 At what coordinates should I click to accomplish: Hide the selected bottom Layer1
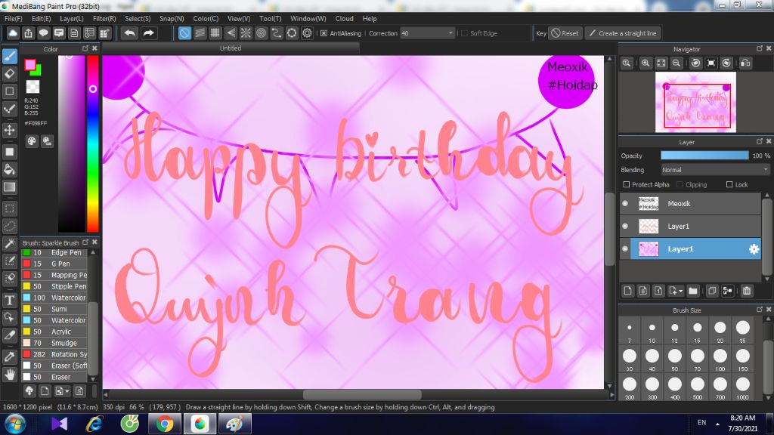click(625, 249)
